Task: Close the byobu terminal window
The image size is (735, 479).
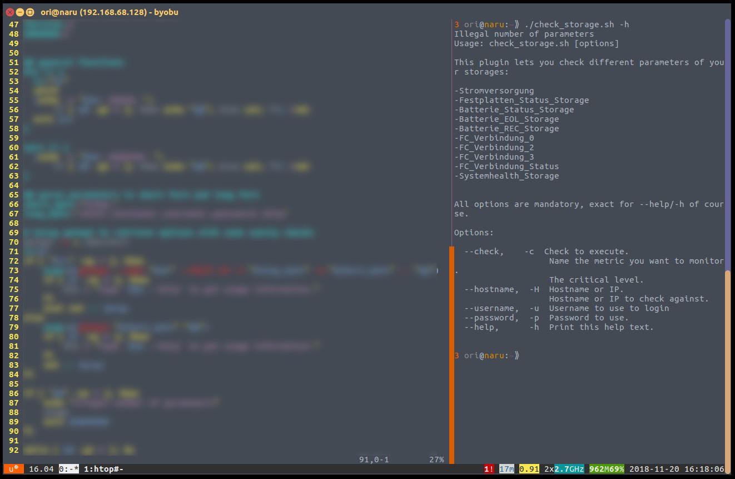Action: coord(9,12)
